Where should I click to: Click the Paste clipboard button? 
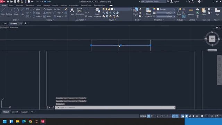[x=204, y=11]
